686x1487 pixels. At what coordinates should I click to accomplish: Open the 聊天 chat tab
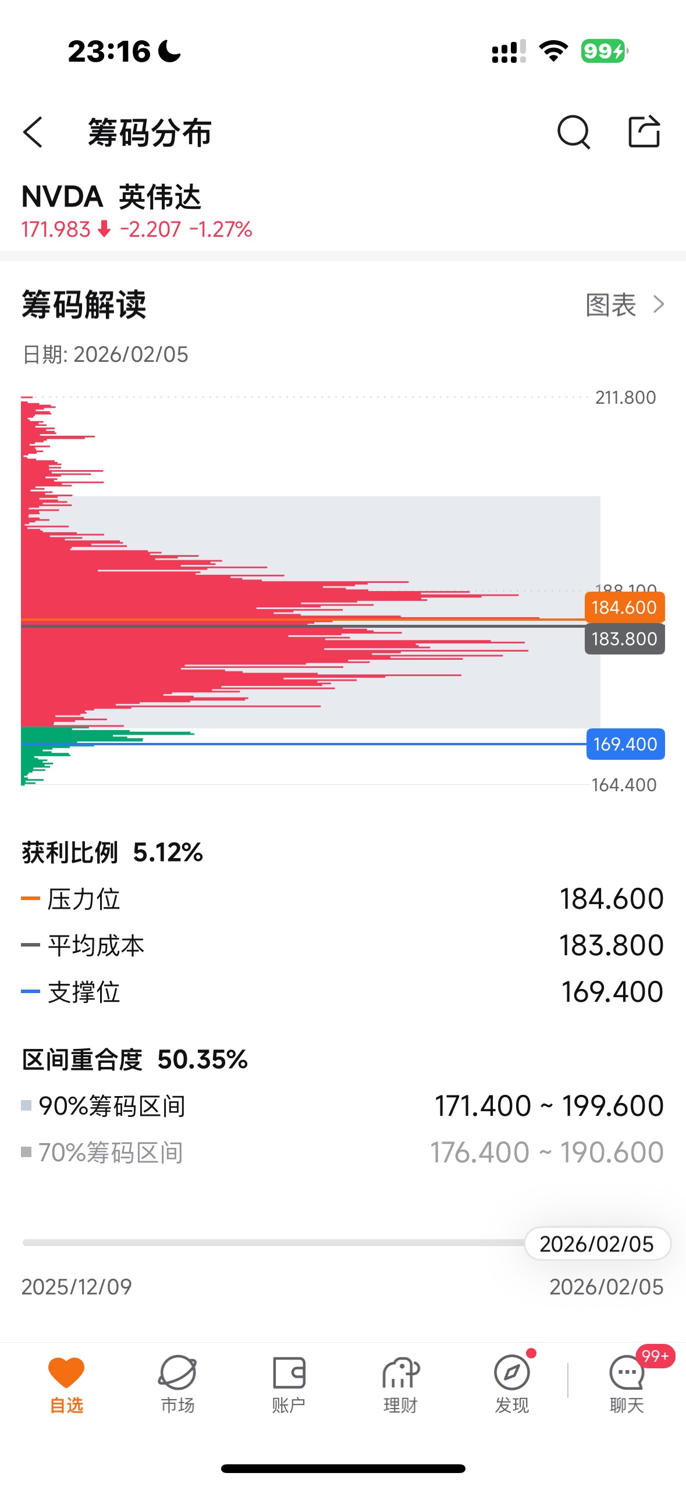pos(626,1383)
